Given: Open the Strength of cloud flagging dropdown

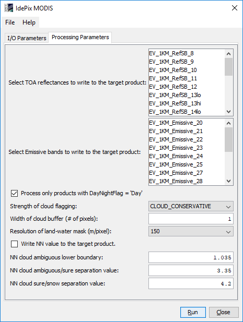Looking at the screenshot, I should 191,206.
